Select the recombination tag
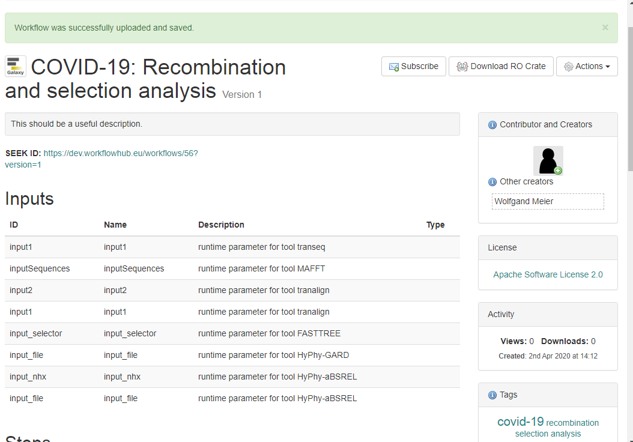Screen dimensions: 633x442 (x=572, y=423)
